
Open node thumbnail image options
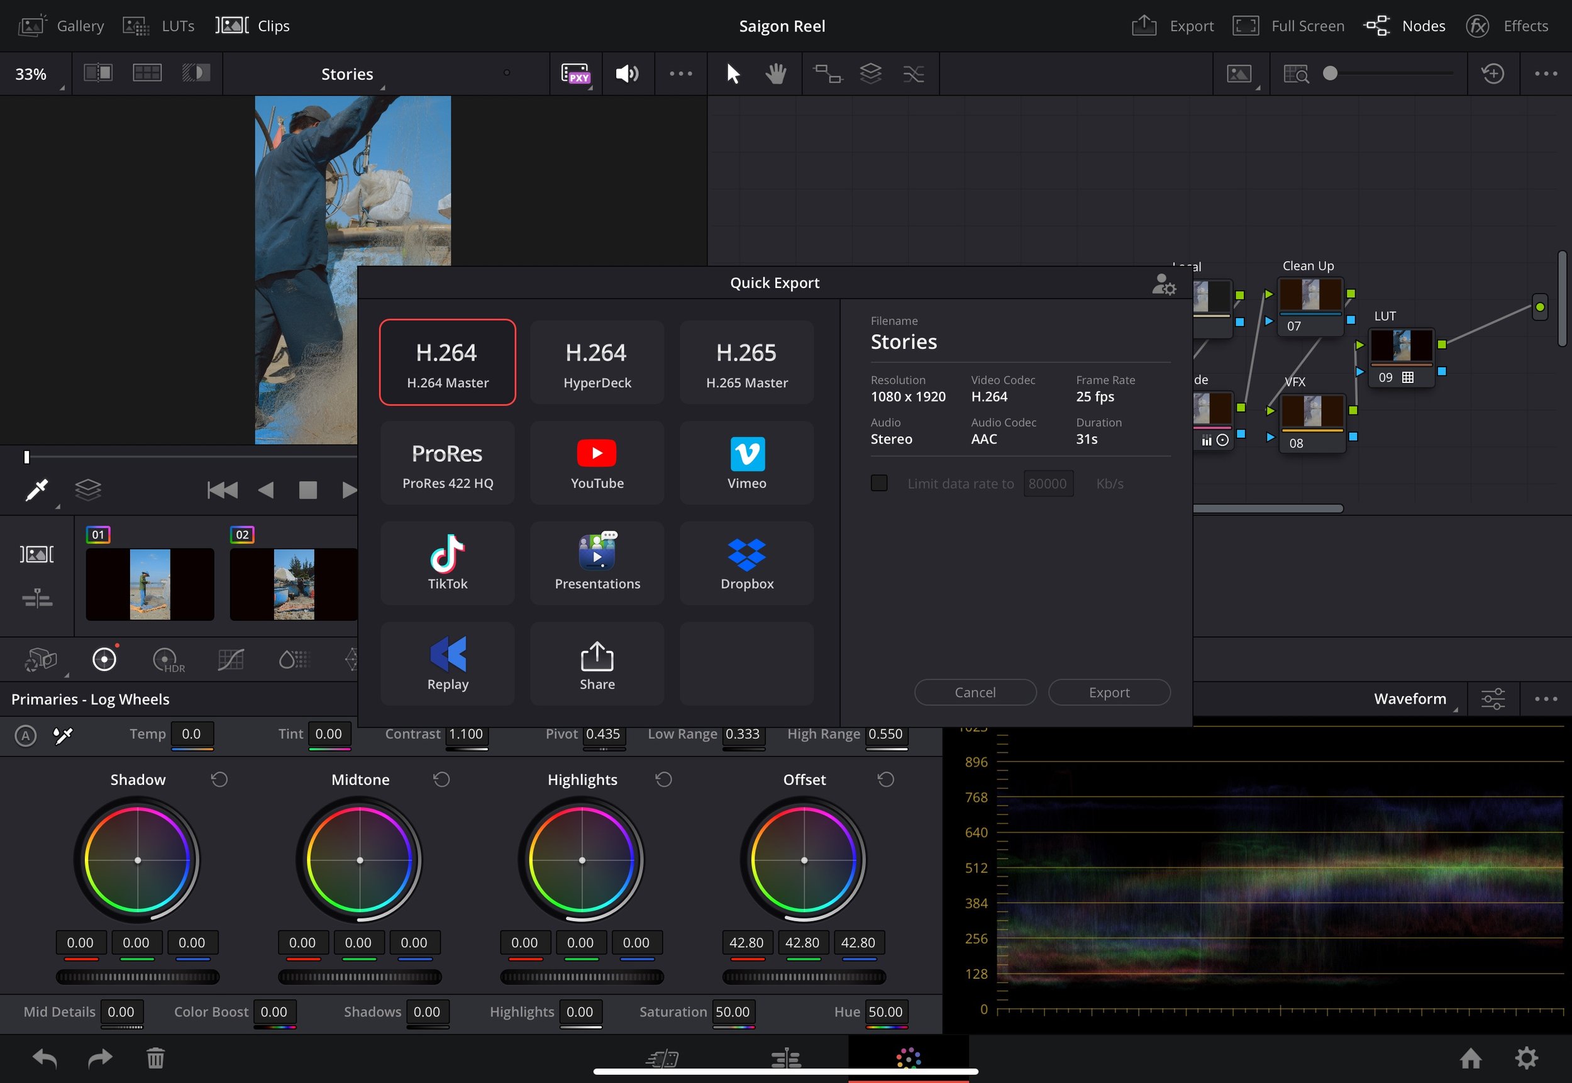pyautogui.click(x=1241, y=74)
